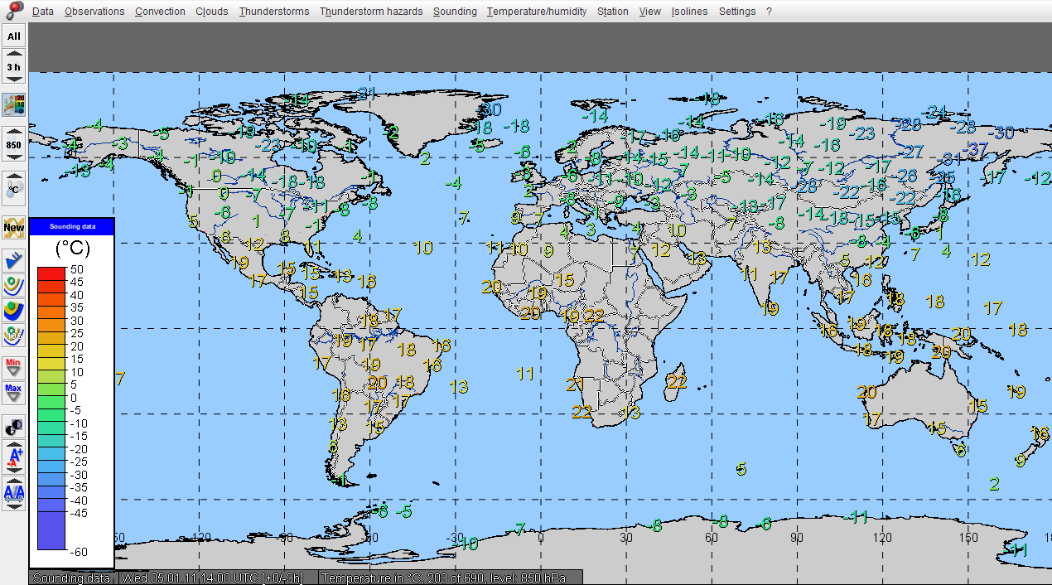The height and width of the screenshot is (585, 1052).
Task: Click the New data icon
Action: click(x=14, y=227)
